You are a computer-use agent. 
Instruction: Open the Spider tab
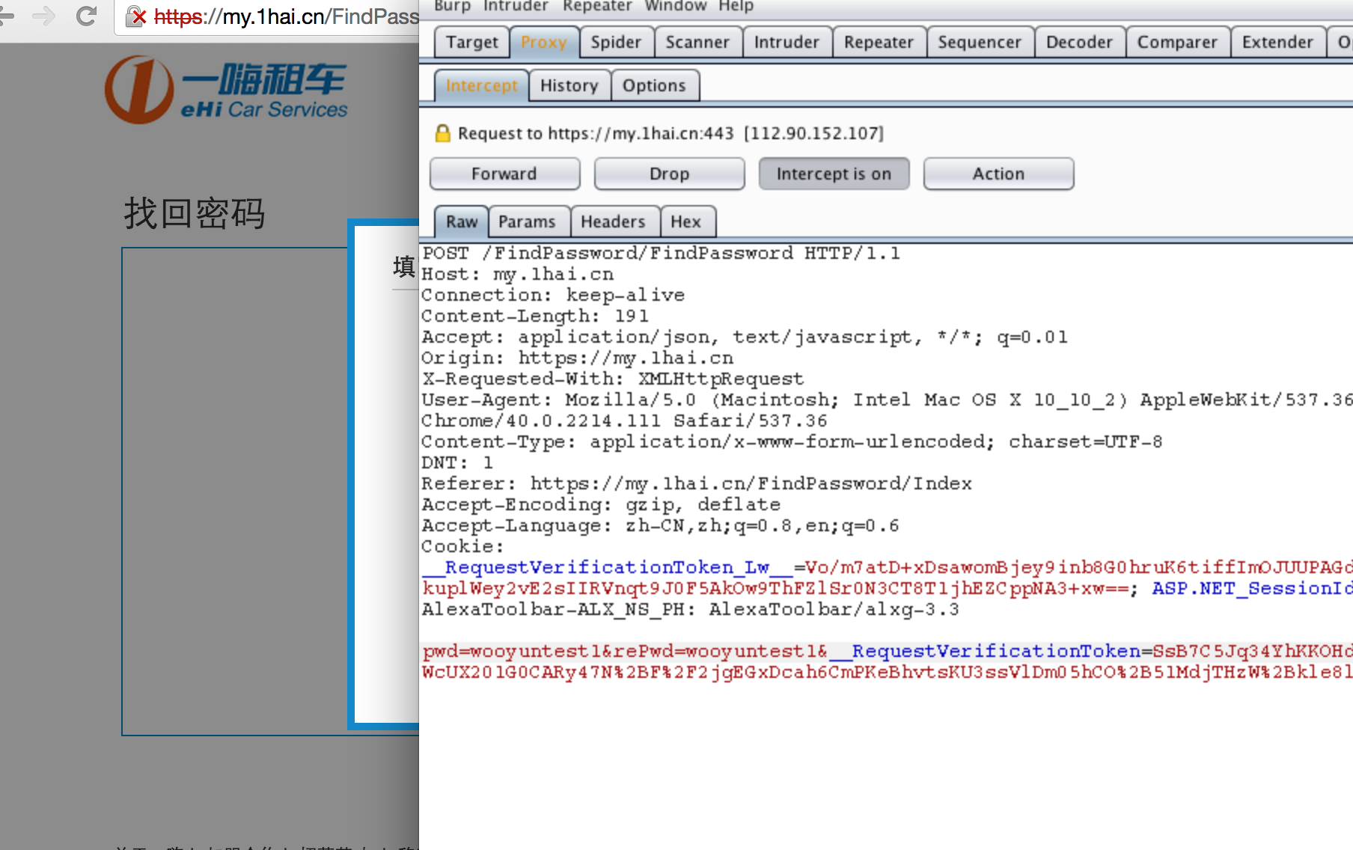tap(616, 42)
